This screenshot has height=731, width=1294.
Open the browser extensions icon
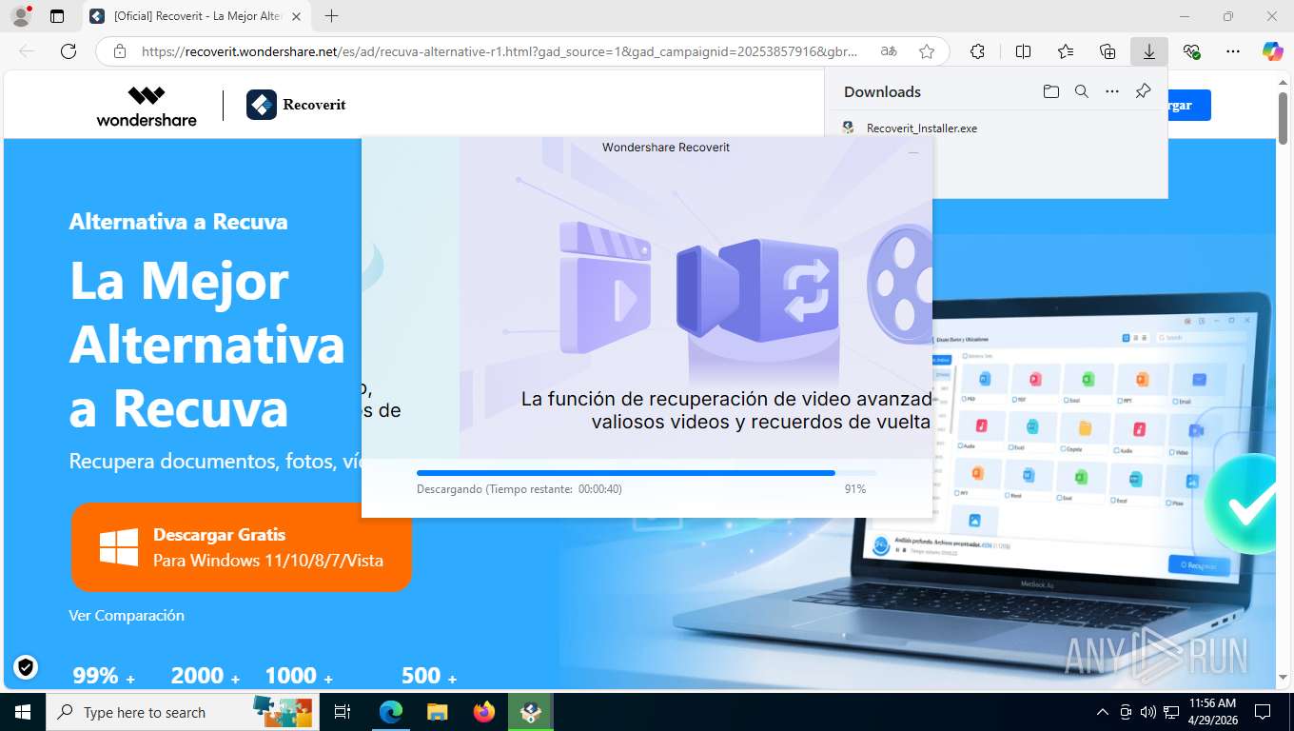[x=977, y=51]
